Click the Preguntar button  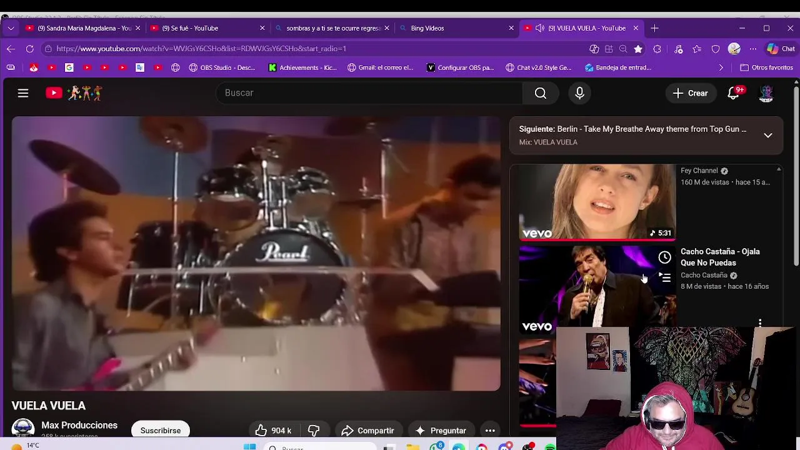point(441,431)
